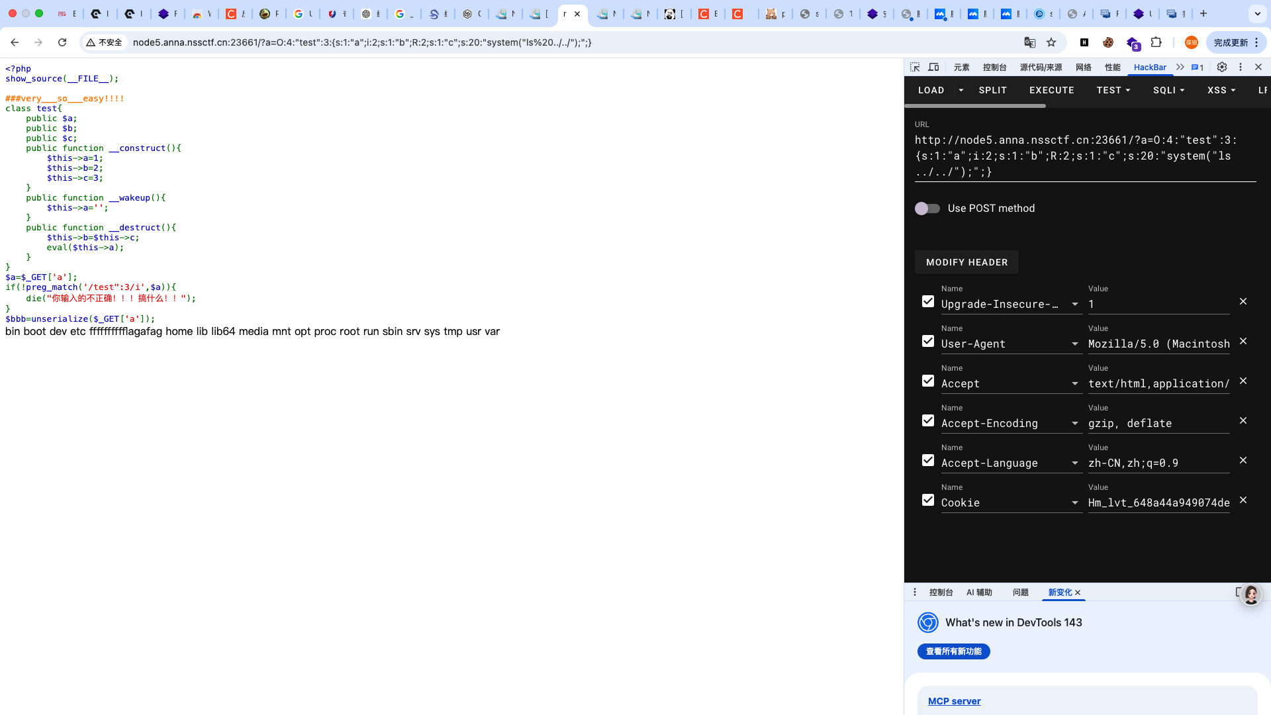The width and height of the screenshot is (1271, 715).
Task: Close the DevTools panel
Action: click(x=1258, y=67)
